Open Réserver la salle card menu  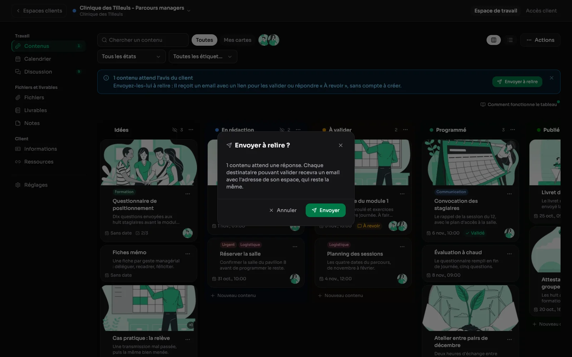[x=295, y=247]
